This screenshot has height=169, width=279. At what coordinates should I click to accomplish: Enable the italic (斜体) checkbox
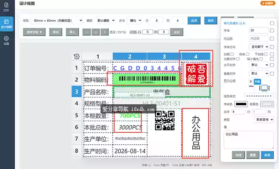[247, 54]
